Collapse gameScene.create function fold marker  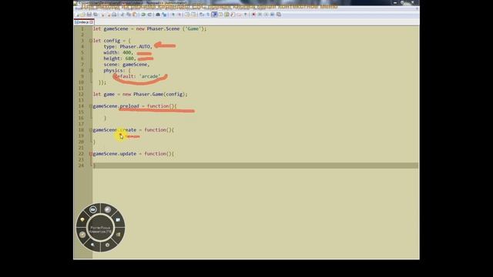click(x=91, y=130)
